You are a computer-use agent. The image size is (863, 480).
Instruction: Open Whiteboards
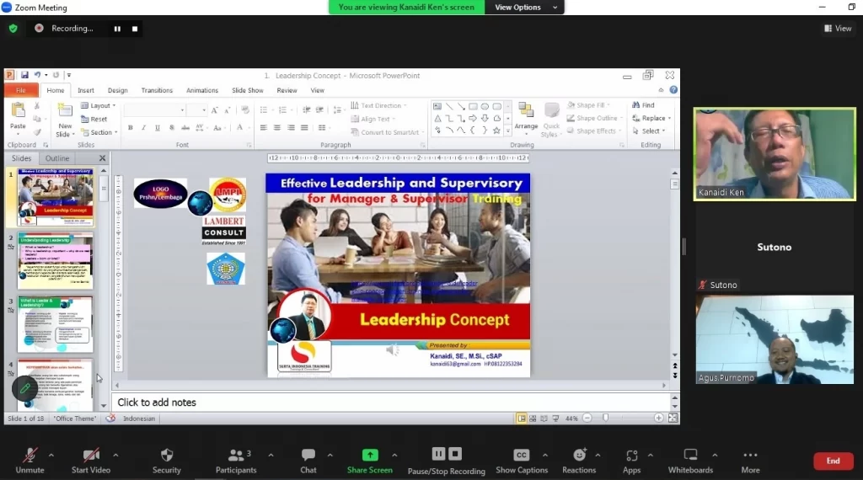pyautogui.click(x=690, y=461)
